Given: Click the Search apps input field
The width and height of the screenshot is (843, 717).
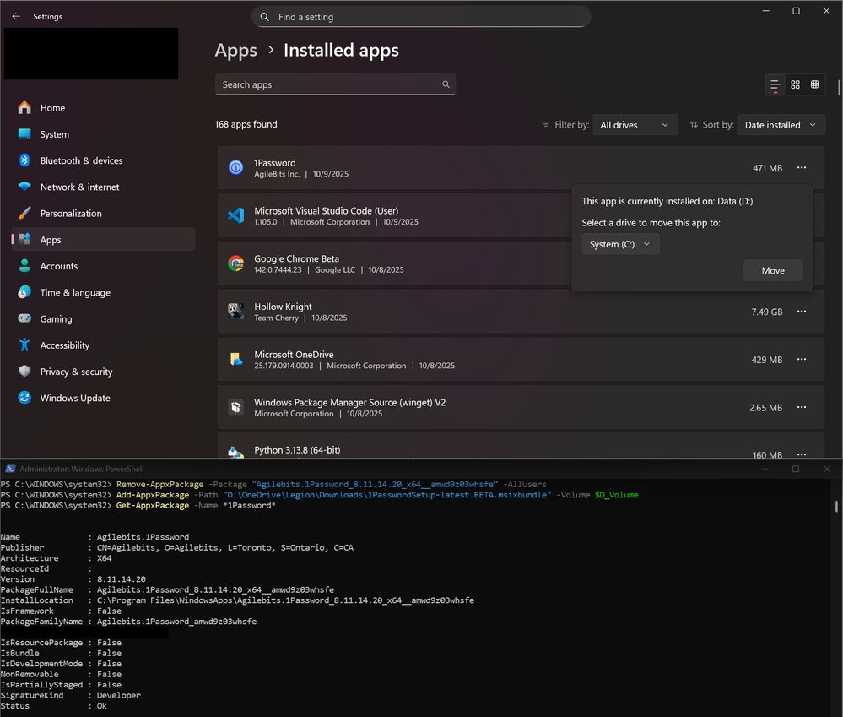Looking at the screenshot, I should (329, 84).
